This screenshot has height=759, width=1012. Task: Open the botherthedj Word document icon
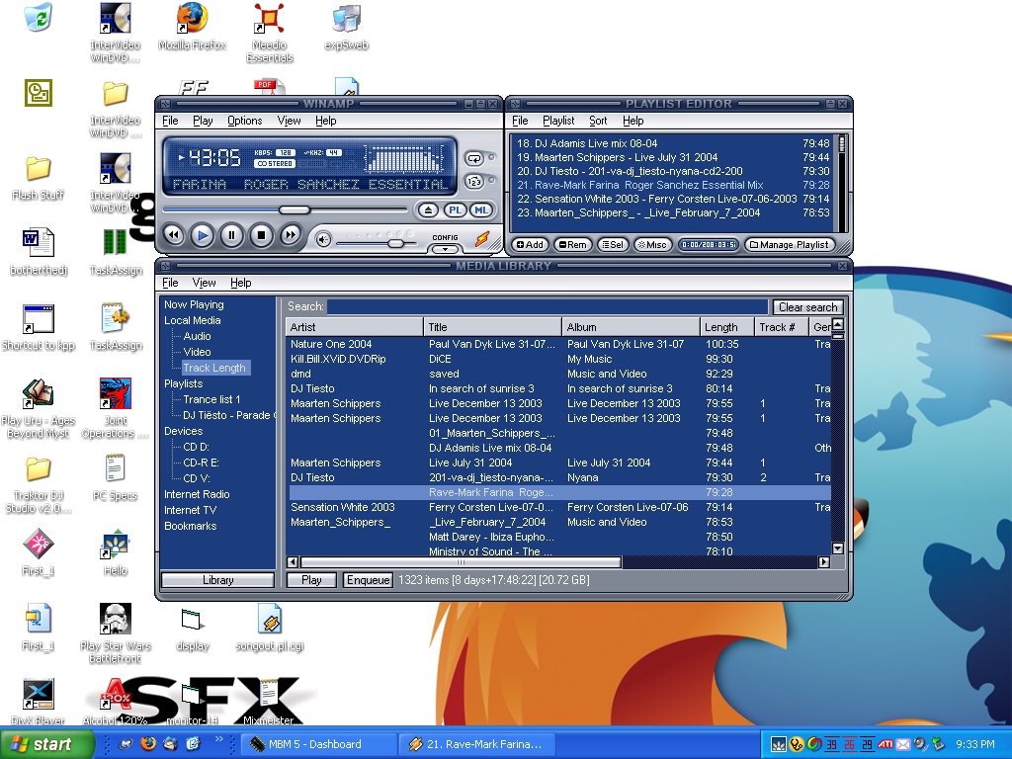(39, 252)
